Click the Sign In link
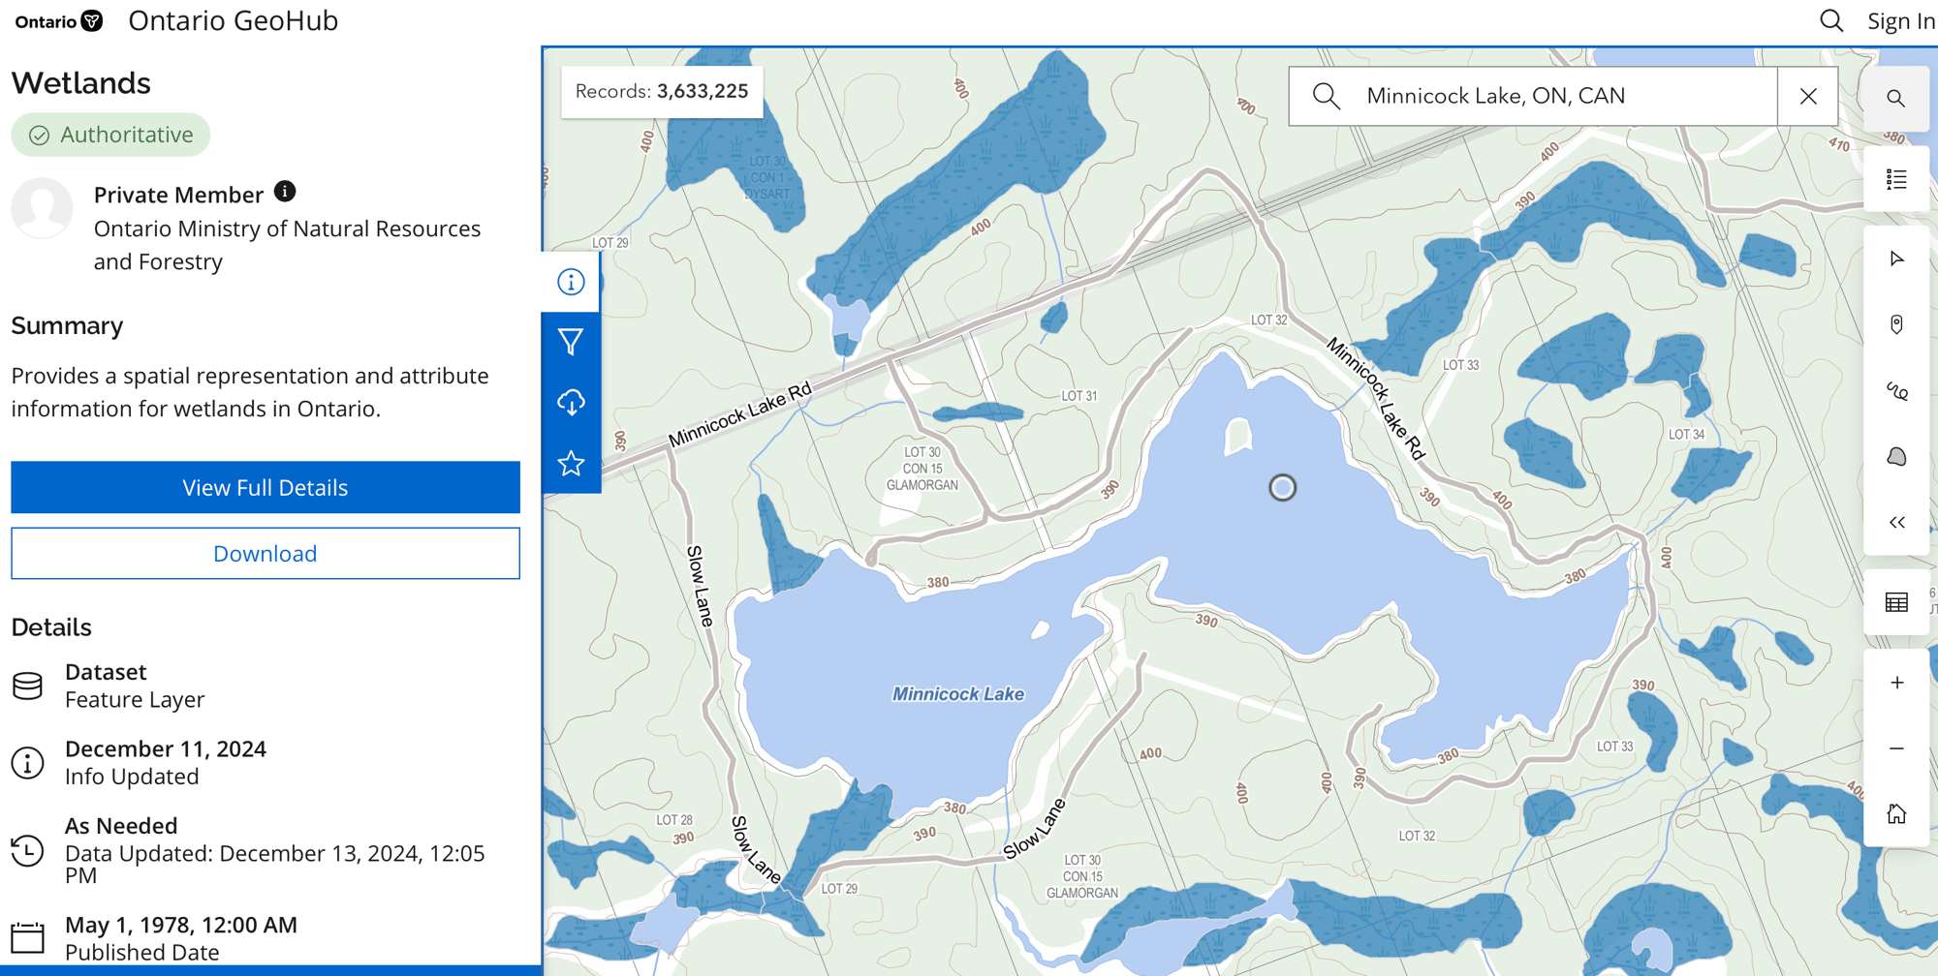This screenshot has height=976, width=1938. coord(1900,20)
